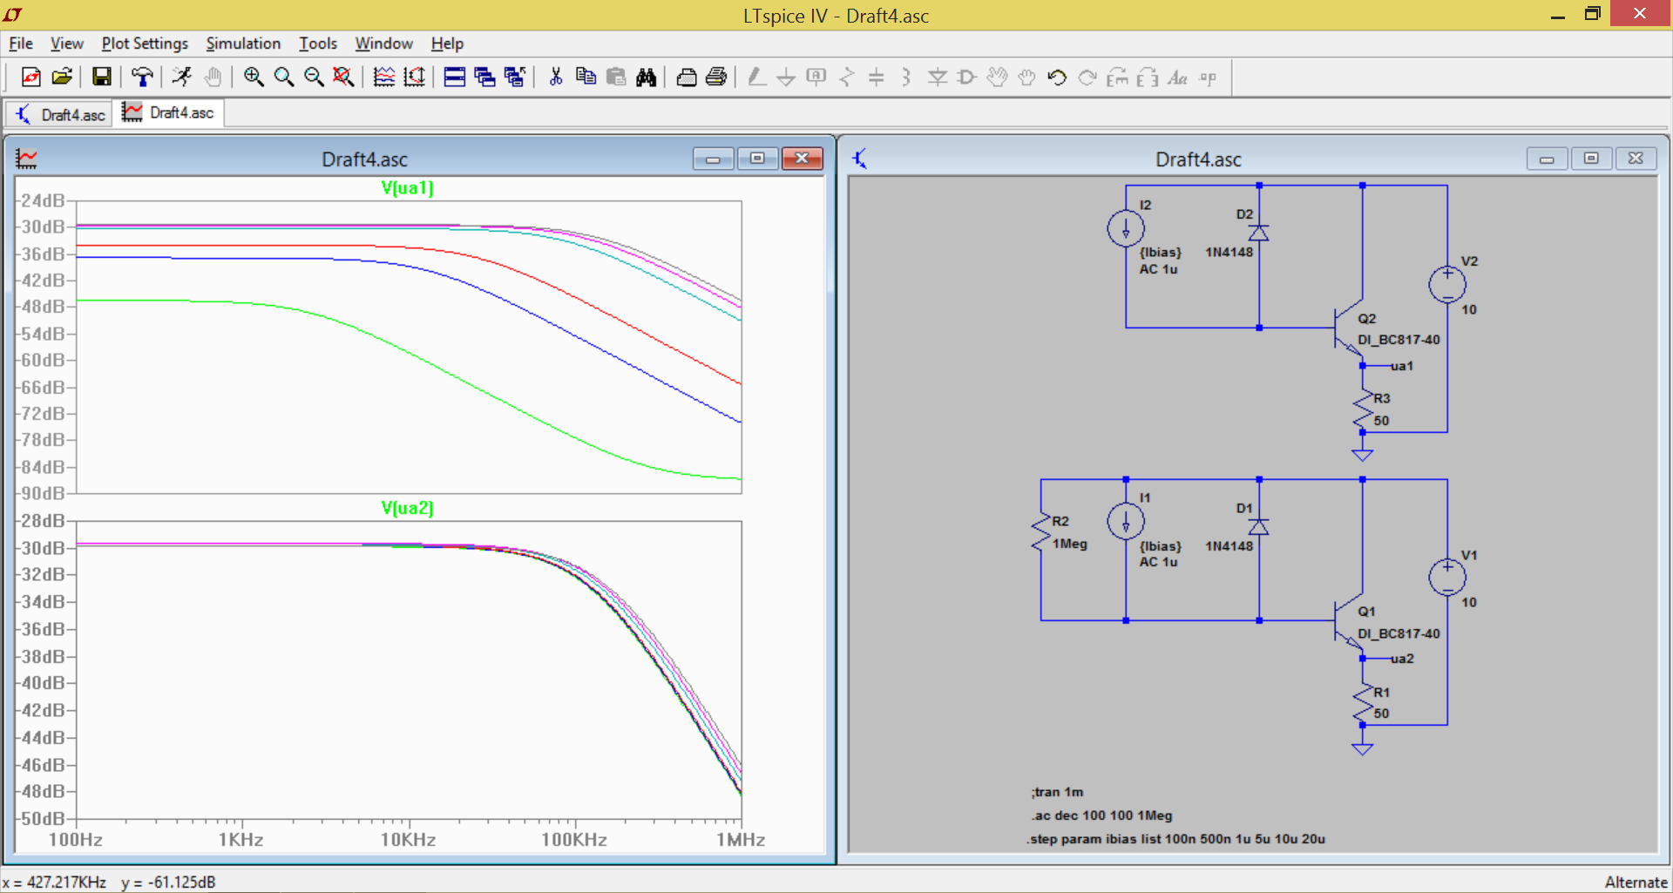Click voltage source V1 symbol

1447,578
